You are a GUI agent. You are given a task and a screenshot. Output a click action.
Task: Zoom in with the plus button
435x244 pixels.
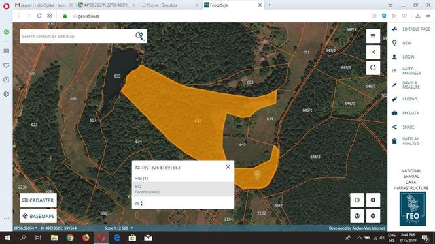[x=373, y=200]
